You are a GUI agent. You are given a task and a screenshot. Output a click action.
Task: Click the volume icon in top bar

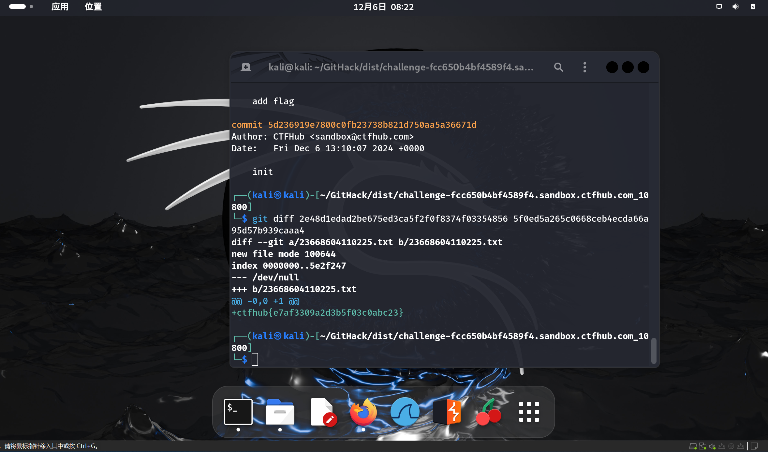pyautogui.click(x=735, y=7)
